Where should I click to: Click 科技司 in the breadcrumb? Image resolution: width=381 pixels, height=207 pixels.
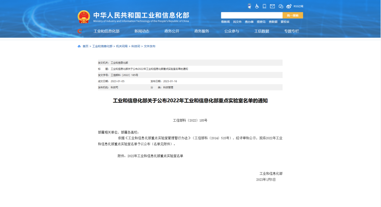136,46
